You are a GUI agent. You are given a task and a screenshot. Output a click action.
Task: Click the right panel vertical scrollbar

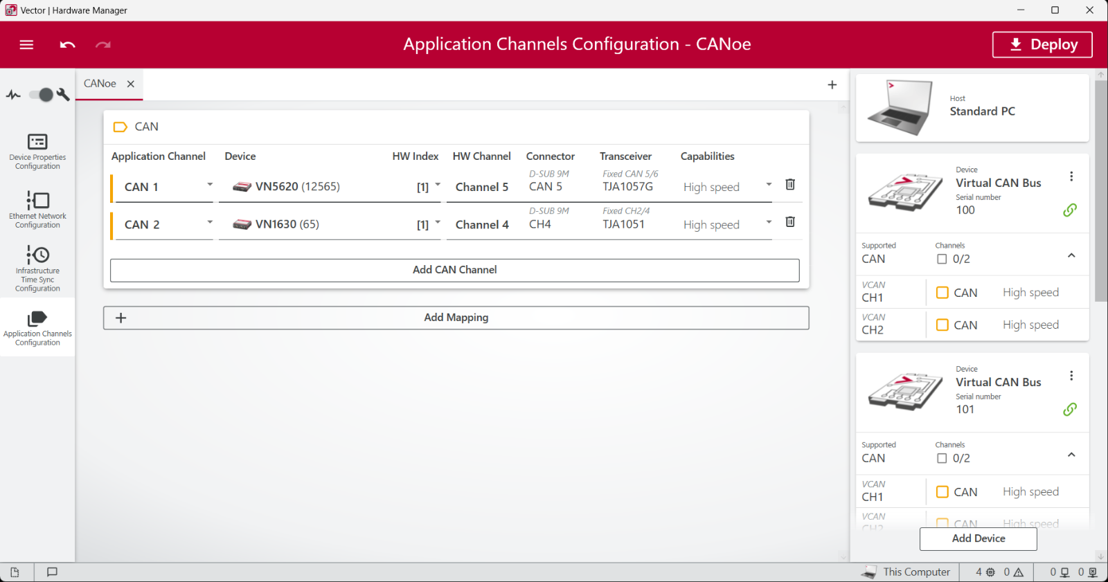point(1101,190)
